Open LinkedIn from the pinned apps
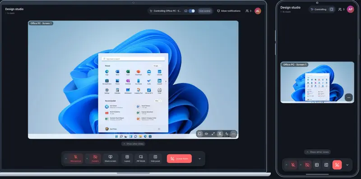 tap(160, 82)
